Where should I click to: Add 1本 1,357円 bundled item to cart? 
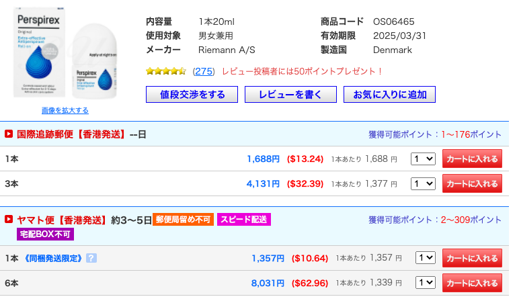[x=472, y=258]
